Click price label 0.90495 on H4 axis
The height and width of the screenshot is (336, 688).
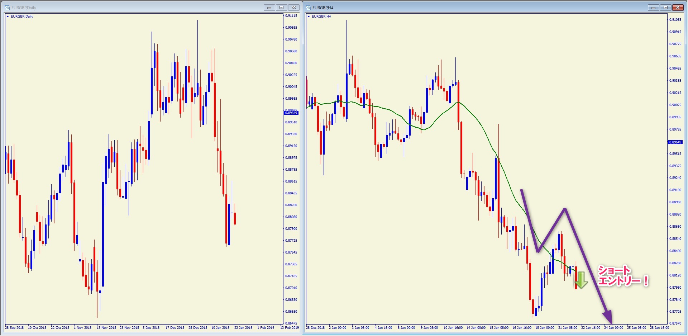tap(675, 68)
